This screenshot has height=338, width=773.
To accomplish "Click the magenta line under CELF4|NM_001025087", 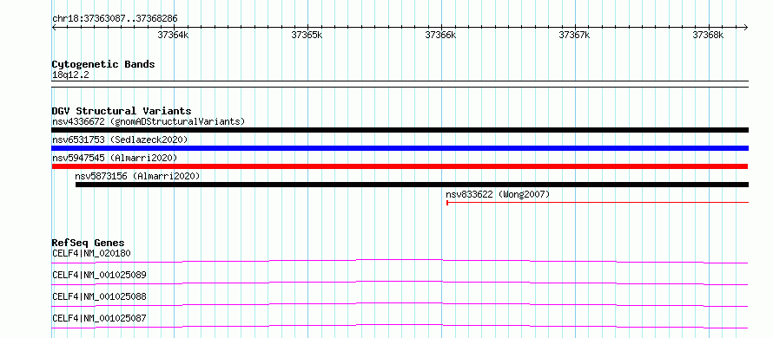I will point(400,326).
